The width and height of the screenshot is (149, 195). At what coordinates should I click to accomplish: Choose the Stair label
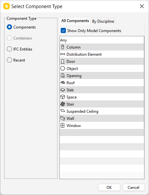70,104
